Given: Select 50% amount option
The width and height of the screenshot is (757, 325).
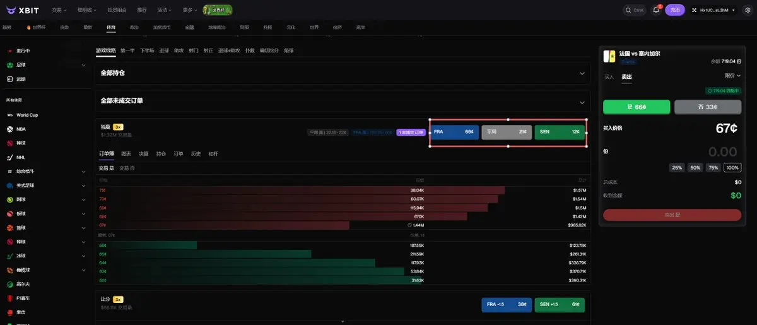Looking at the screenshot, I should pos(695,167).
